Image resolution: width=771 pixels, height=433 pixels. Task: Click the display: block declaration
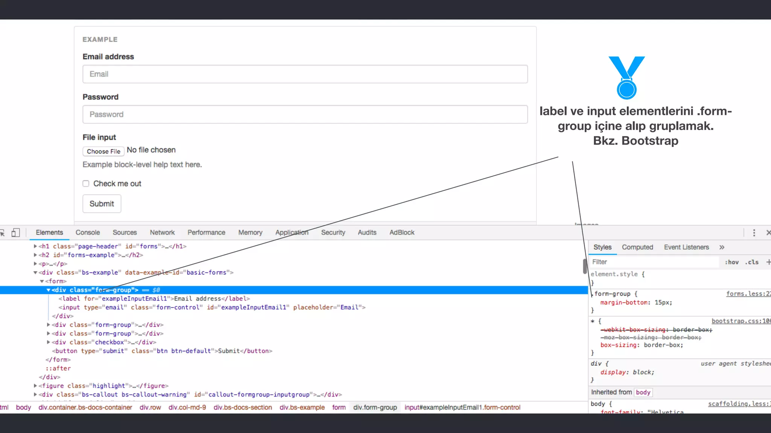[627, 372]
